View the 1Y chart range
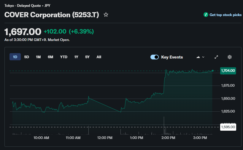This screenshot has height=150, width=243. click(x=76, y=57)
